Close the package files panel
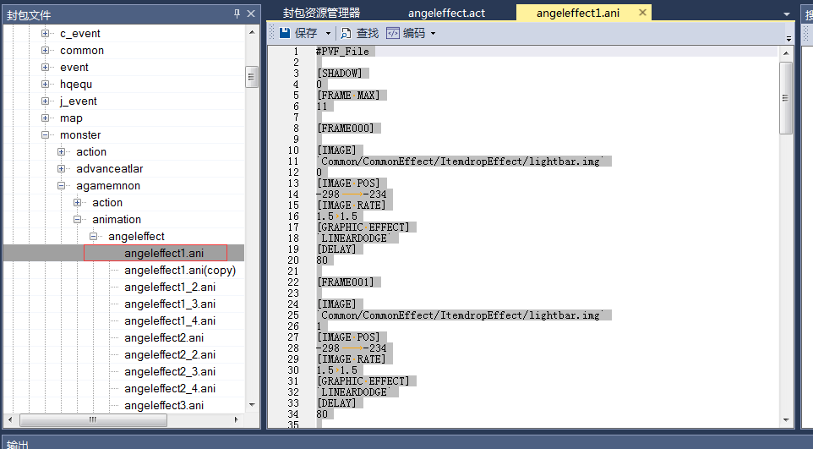The width and height of the screenshot is (813, 449). point(251,14)
